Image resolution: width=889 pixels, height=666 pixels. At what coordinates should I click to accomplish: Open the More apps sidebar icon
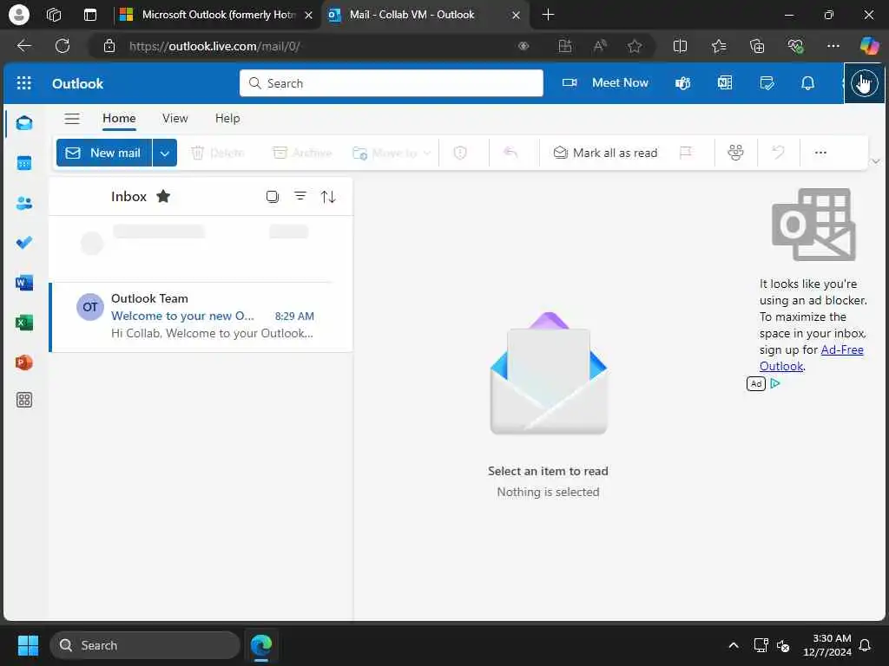24,400
